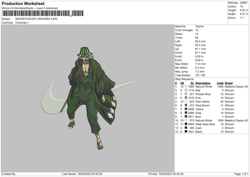Click the Created By label in footer
Screen dimensions: 250x177
(9, 174)
